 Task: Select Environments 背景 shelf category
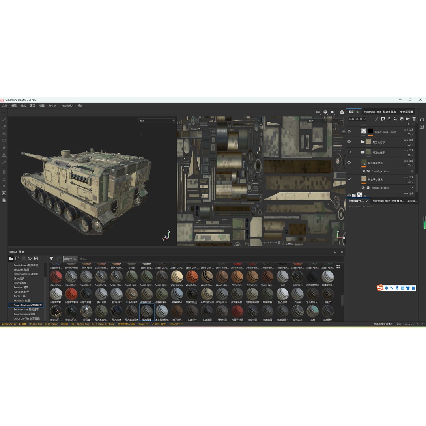[24, 314]
